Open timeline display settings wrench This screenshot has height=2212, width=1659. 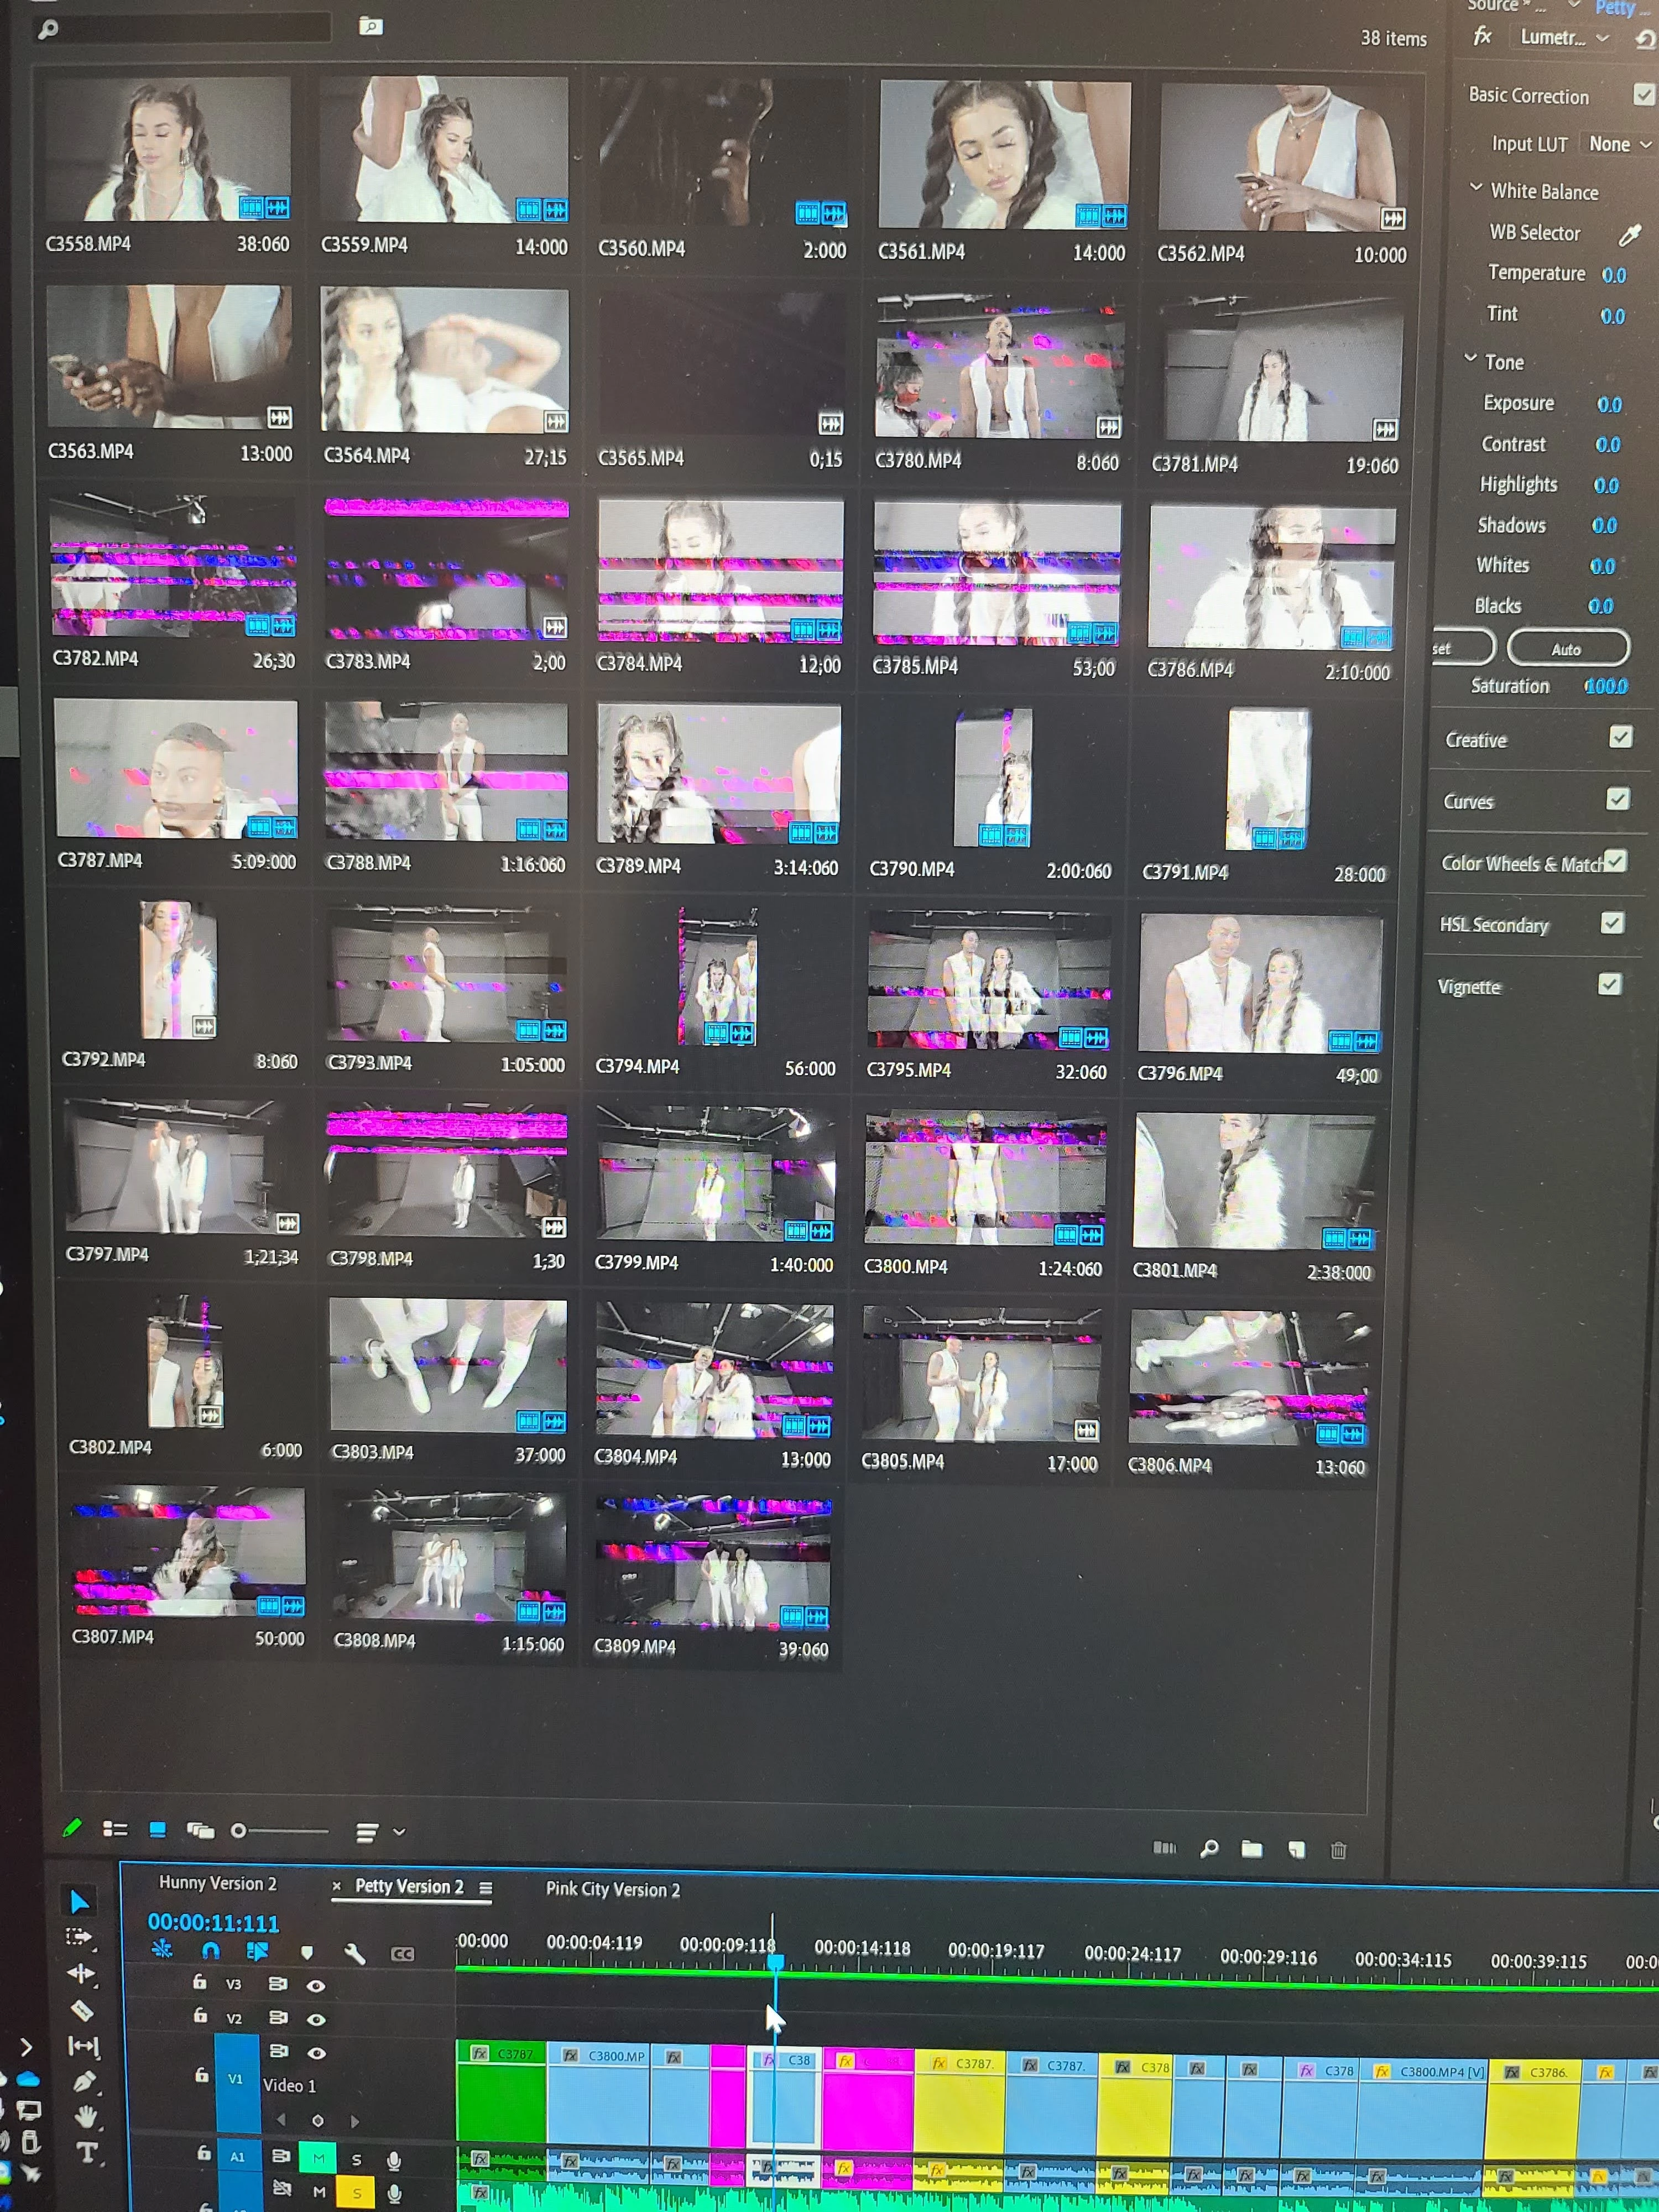pos(354,1953)
